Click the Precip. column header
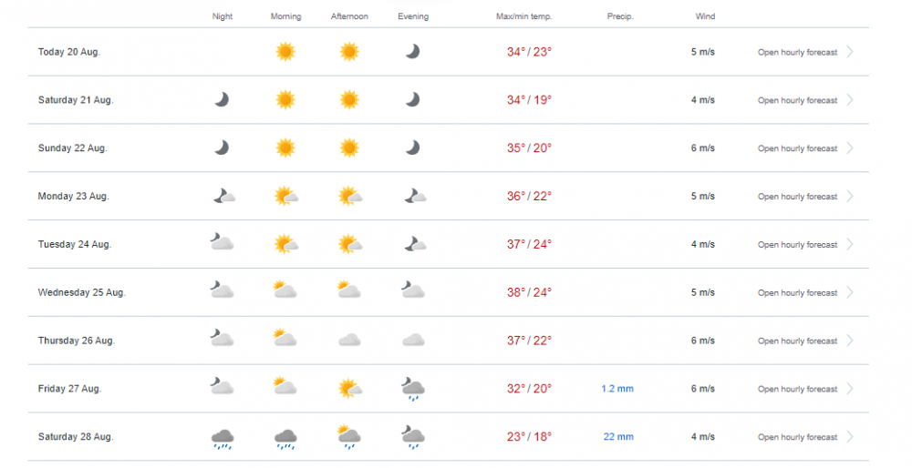 tap(620, 16)
